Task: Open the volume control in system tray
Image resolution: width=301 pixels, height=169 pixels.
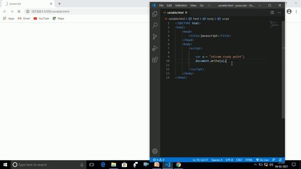Action: coord(271,165)
